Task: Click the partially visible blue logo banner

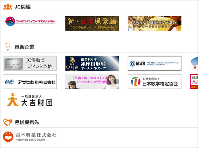Action: coord(194,63)
